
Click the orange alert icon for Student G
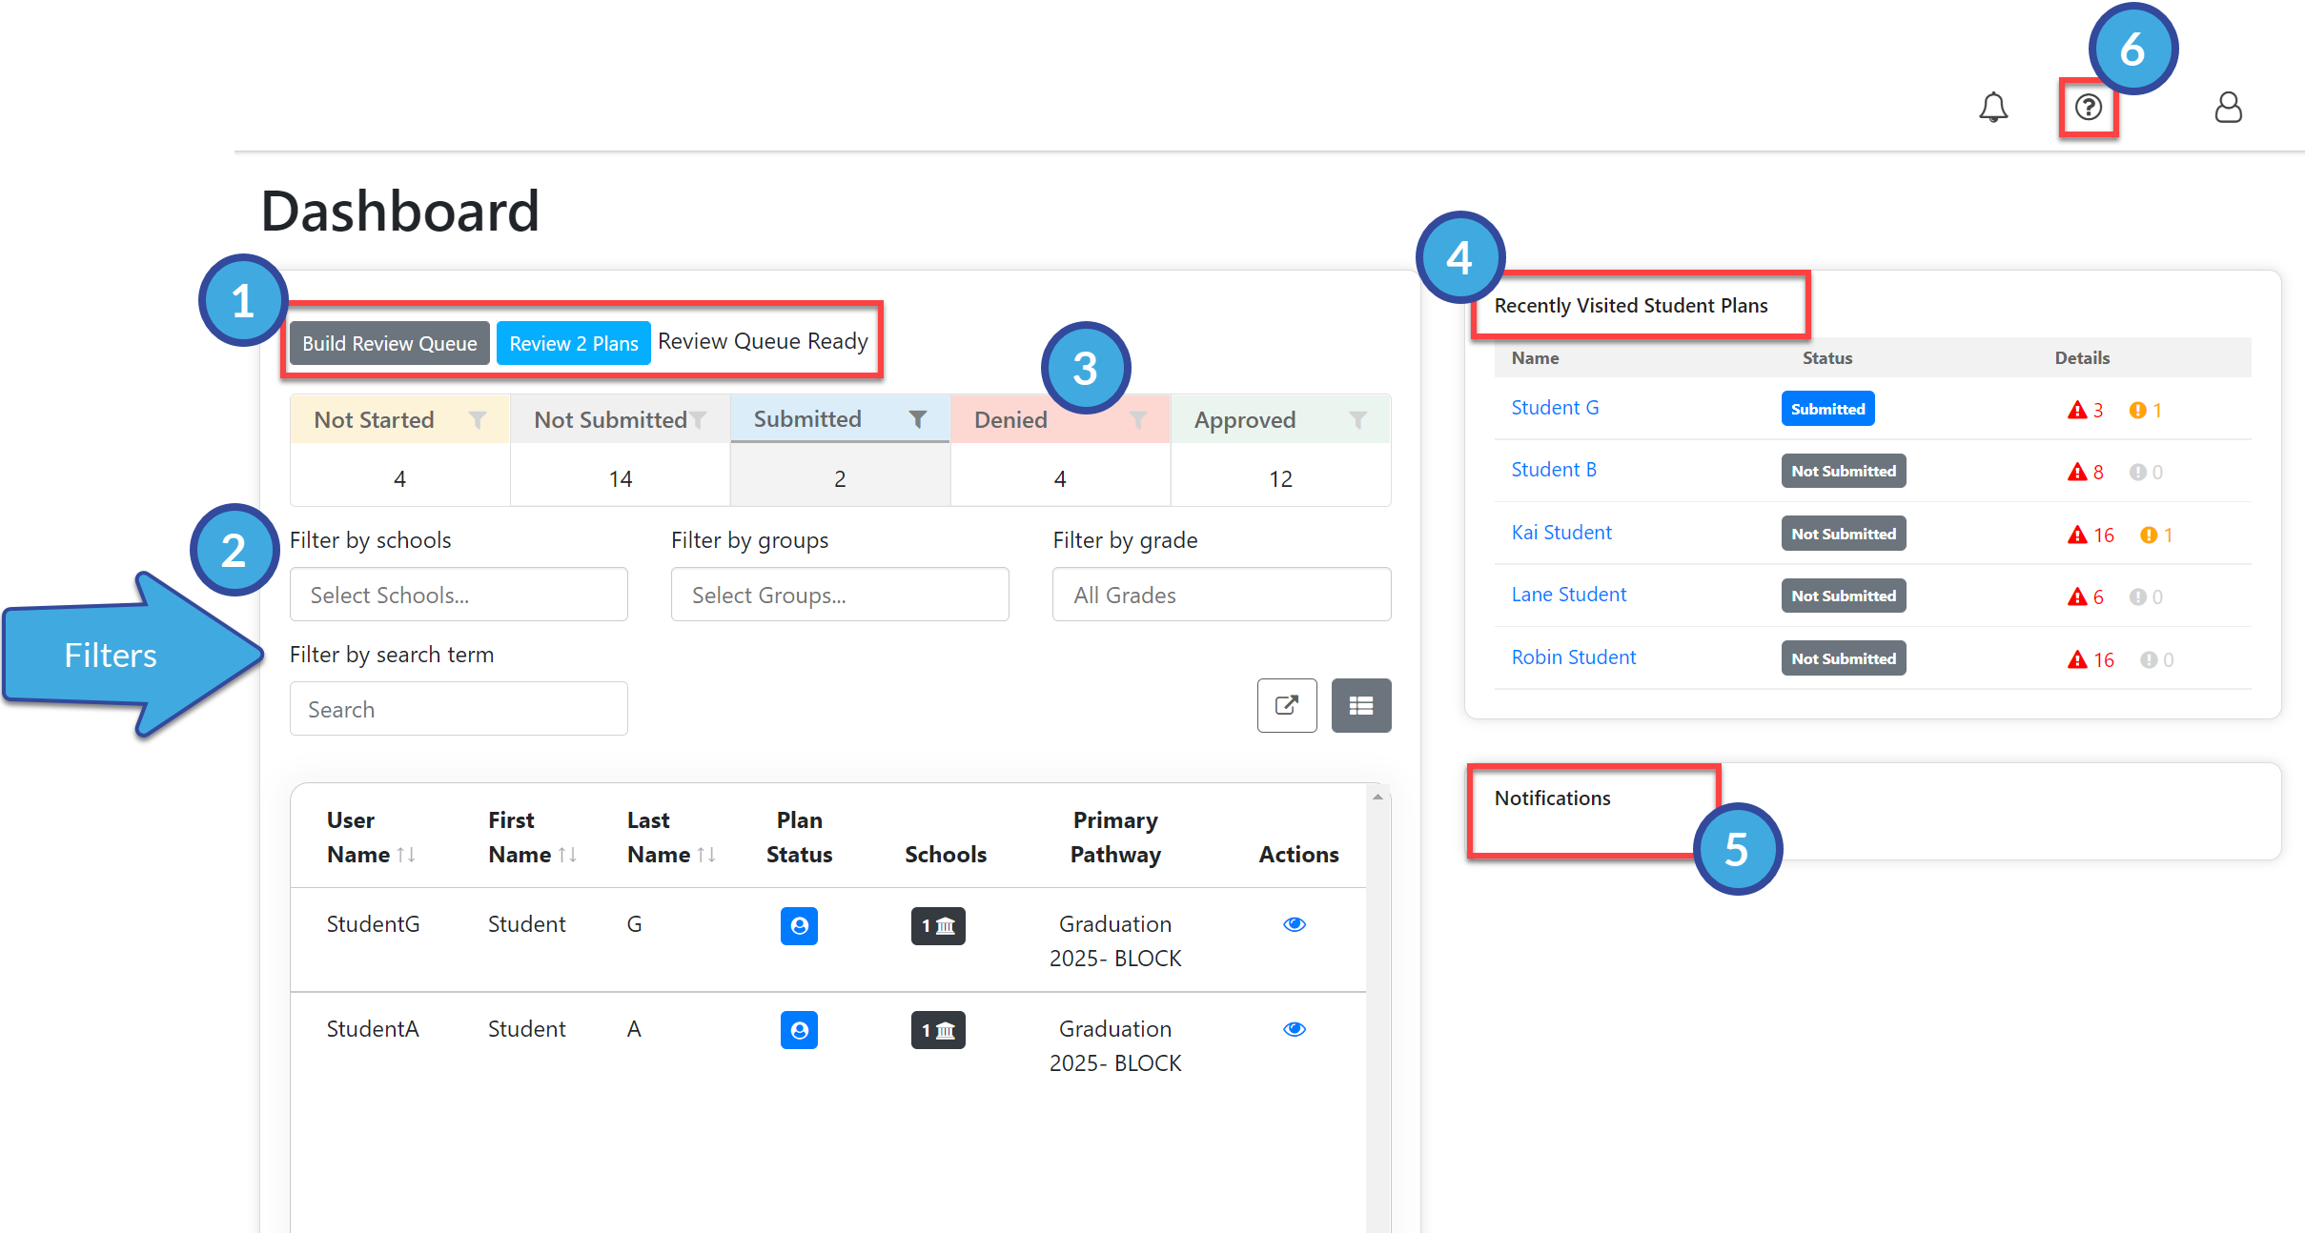tap(2138, 410)
